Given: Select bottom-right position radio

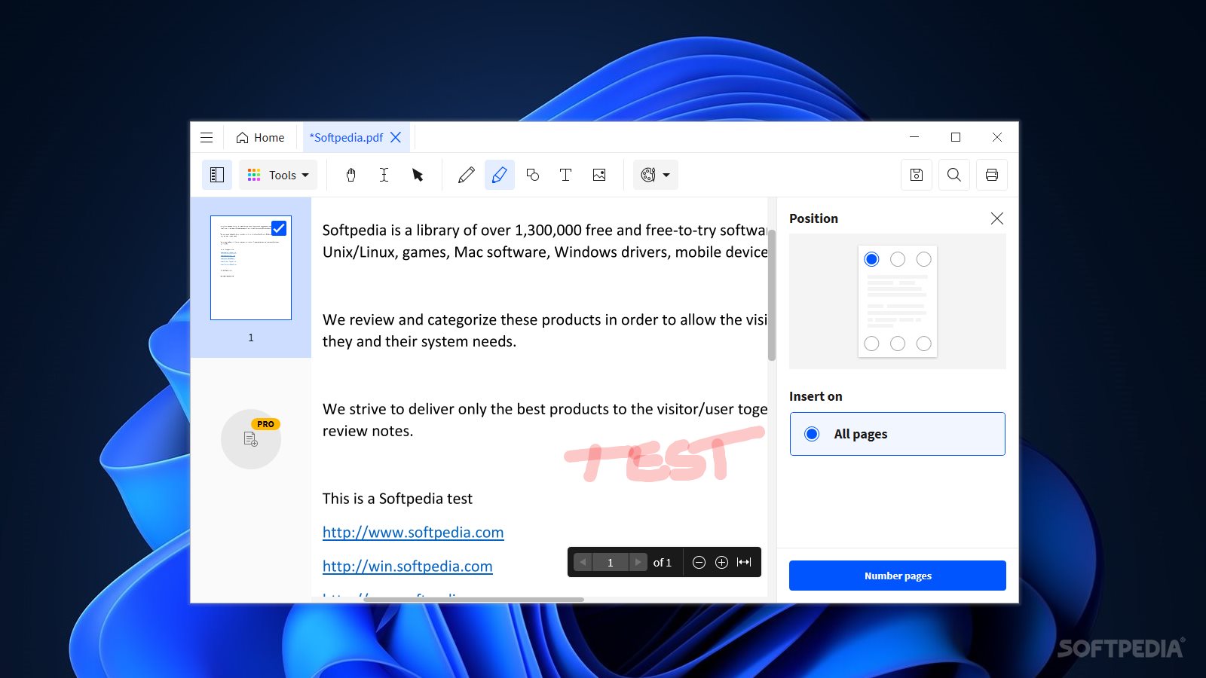Looking at the screenshot, I should (924, 344).
